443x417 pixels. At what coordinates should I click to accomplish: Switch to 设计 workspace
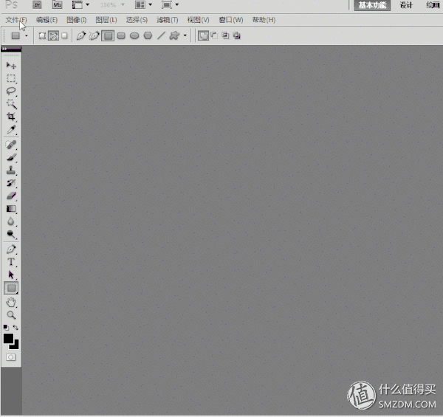click(406, 5)
